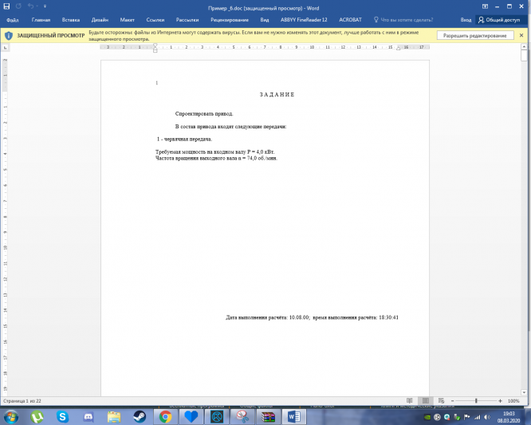Open Ribbon Display Options button

[485, 6]
